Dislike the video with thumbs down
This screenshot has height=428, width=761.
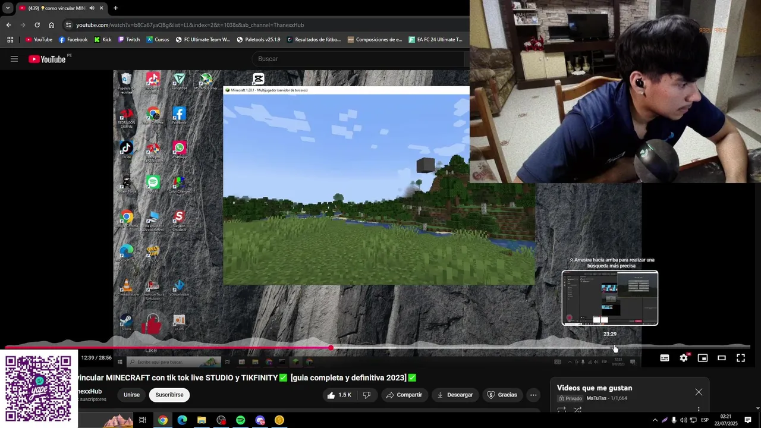[367, 395]
